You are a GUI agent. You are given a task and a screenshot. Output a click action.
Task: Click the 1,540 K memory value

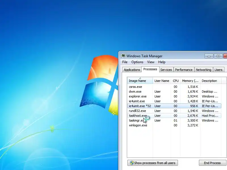point(193,111)
